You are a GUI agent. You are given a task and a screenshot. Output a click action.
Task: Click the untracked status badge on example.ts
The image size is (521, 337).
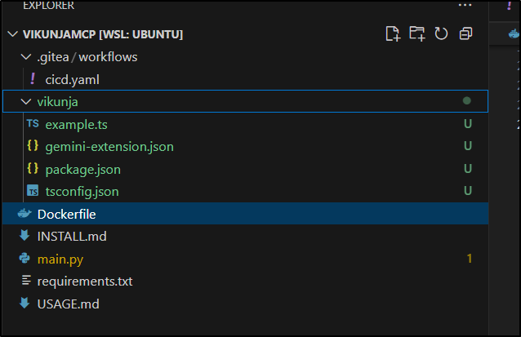tap(469, 124)
